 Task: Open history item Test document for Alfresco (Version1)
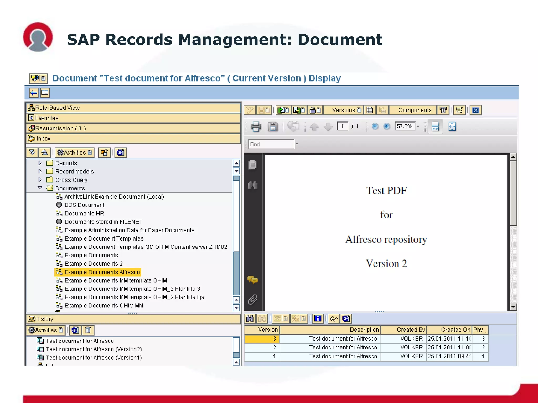(x=94, y=358)
